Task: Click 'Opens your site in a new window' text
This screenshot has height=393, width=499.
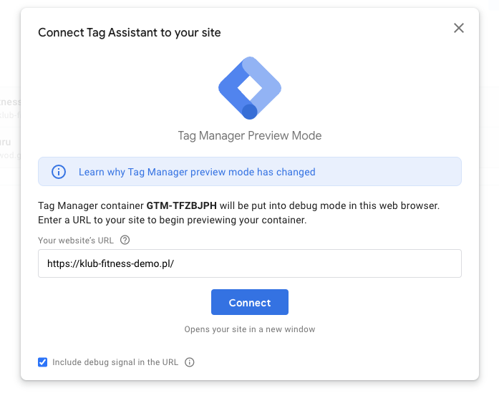Action: point(250,329)
